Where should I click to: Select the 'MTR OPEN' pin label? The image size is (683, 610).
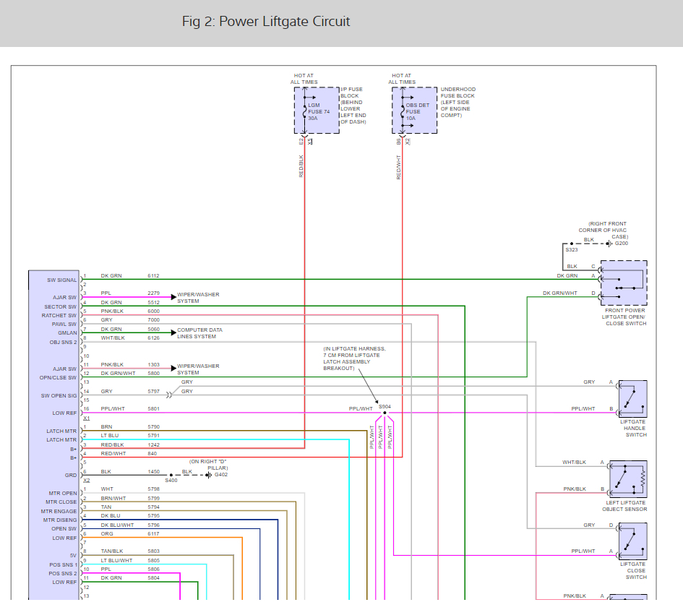point(61,493)
